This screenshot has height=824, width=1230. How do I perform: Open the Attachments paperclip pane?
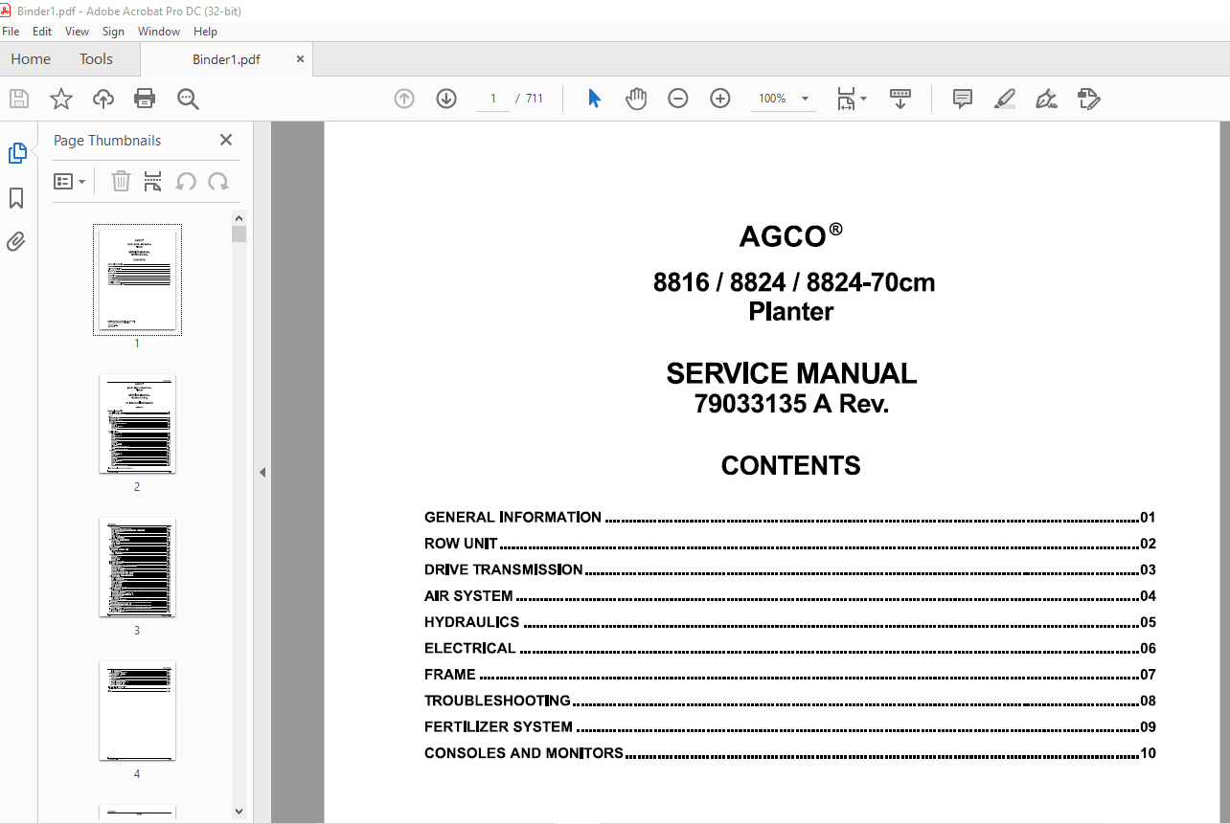(x=16, y=241)
